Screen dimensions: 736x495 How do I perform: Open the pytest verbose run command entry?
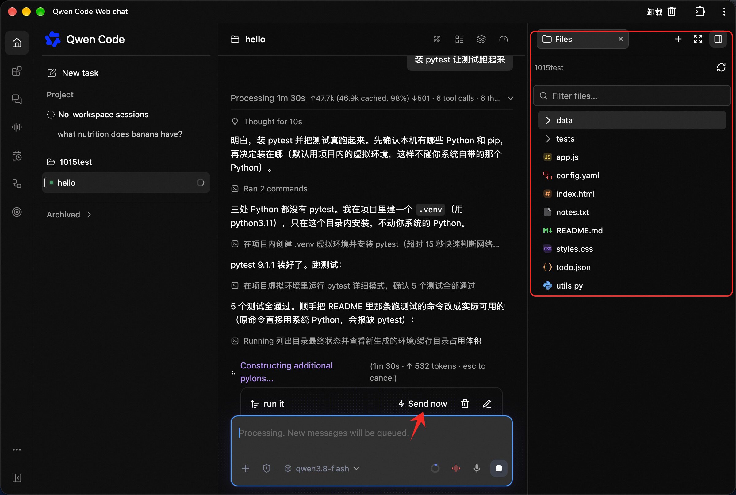pyautogui.click(x=353, y=286)
